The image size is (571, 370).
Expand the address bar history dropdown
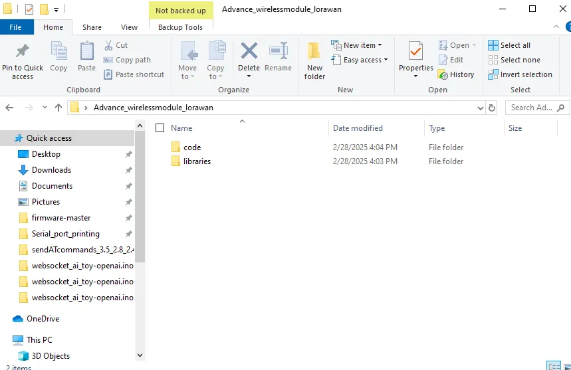[x=481, y=108]
